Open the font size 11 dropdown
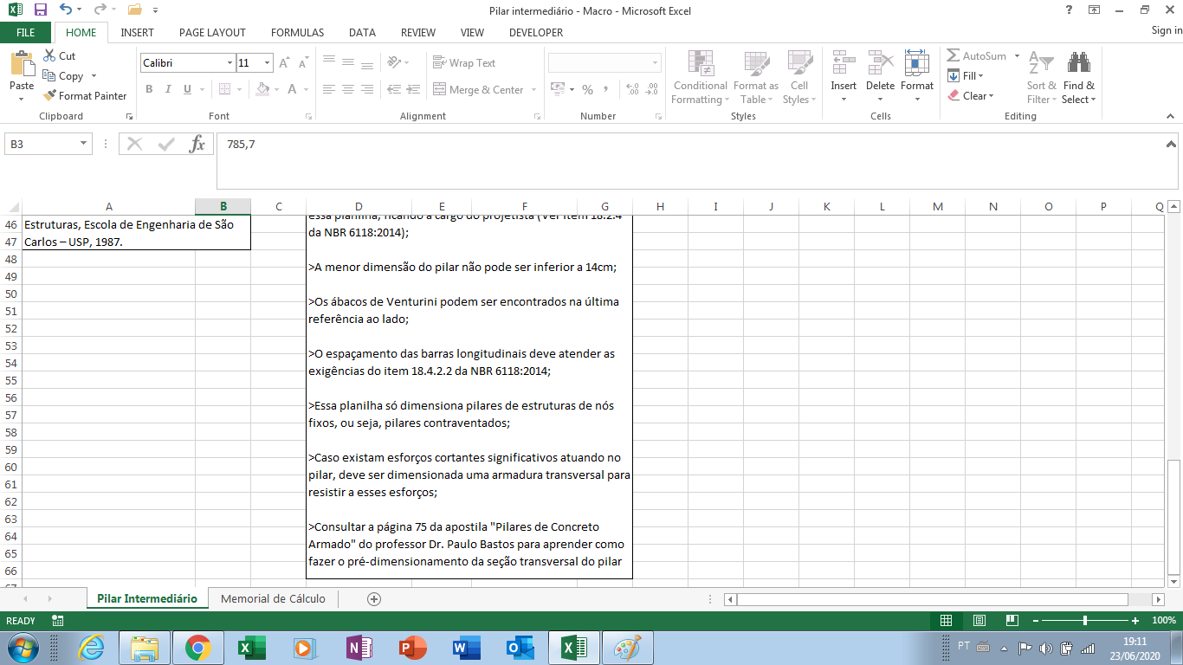 (x=268, y=63)
